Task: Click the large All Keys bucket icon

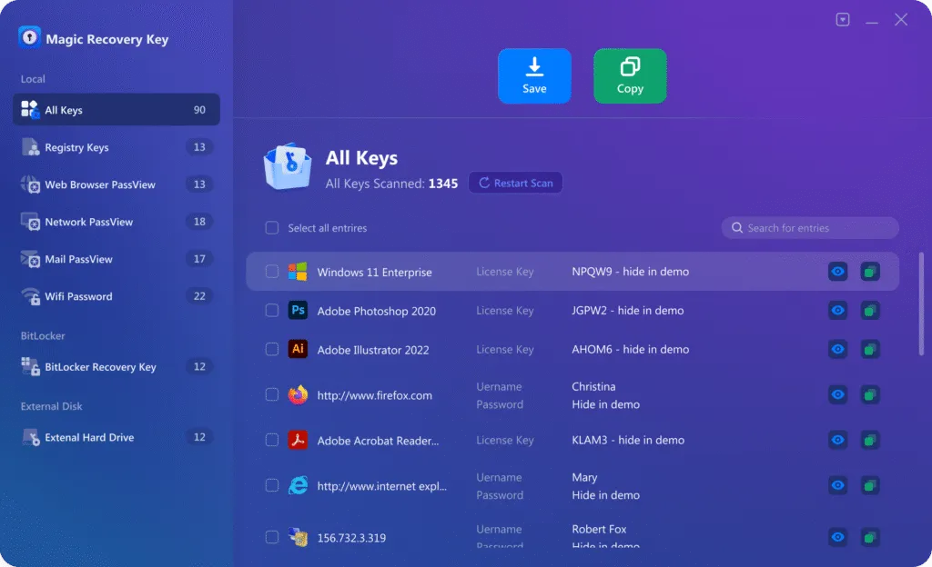Action: pos(288,166)
